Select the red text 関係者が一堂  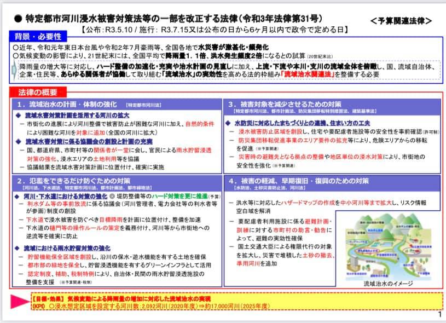[111, 150]
